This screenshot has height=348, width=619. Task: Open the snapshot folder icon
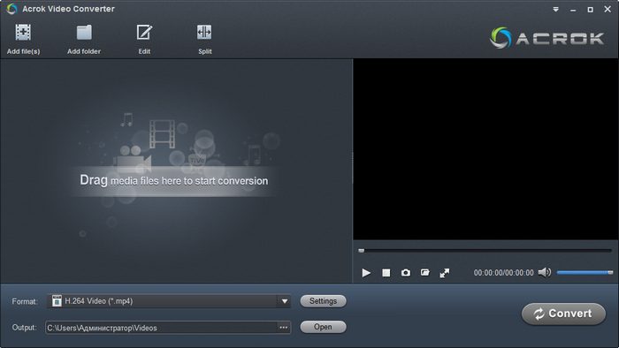(x=424, y=273)
